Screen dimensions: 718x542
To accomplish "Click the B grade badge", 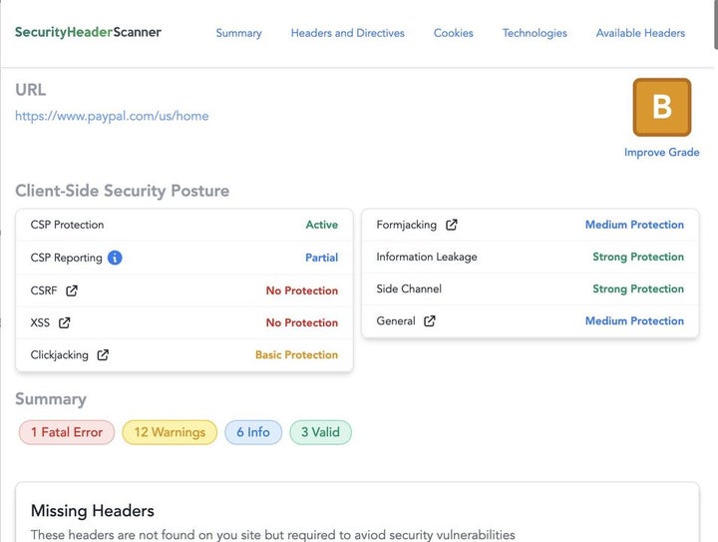I will point(661,107).
